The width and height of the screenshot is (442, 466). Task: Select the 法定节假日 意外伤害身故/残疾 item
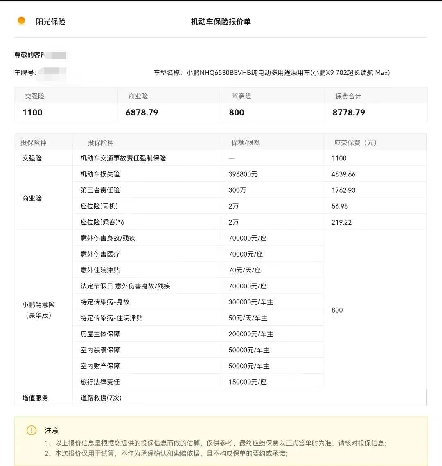tap(125, 286)
